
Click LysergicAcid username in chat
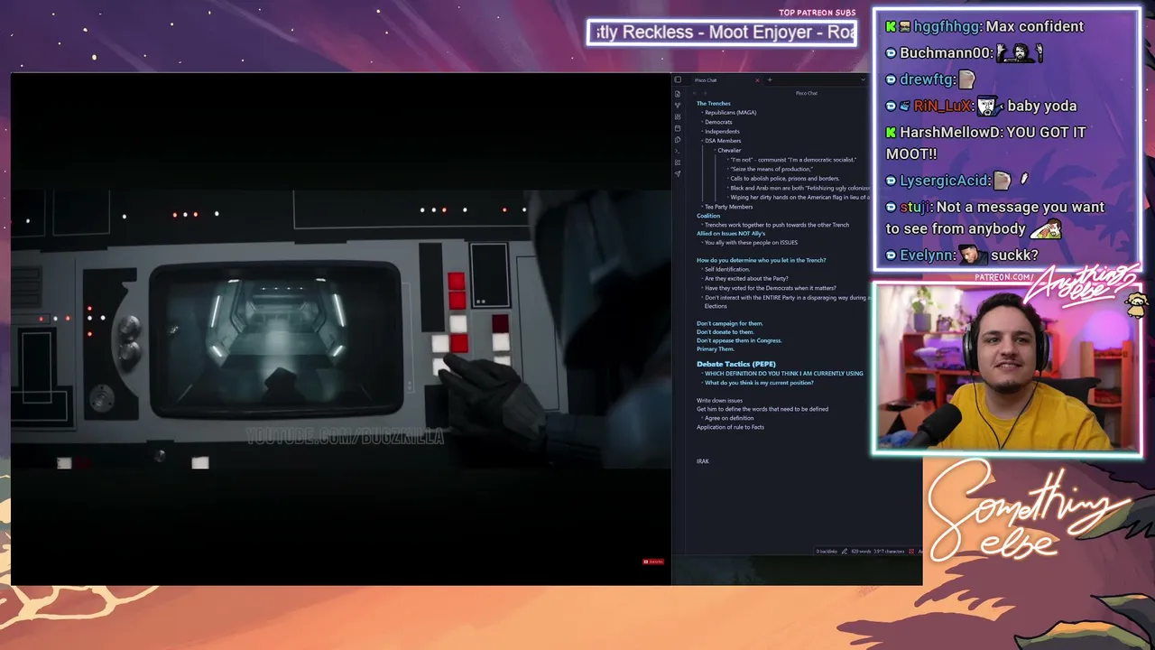944,181
